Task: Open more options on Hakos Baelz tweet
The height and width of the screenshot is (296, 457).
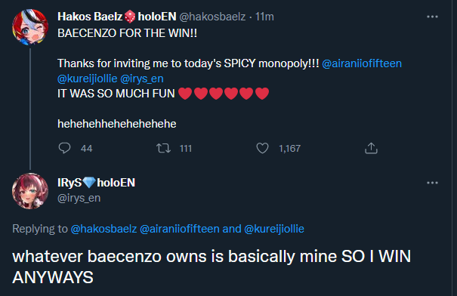Action: tap(432, 17)
